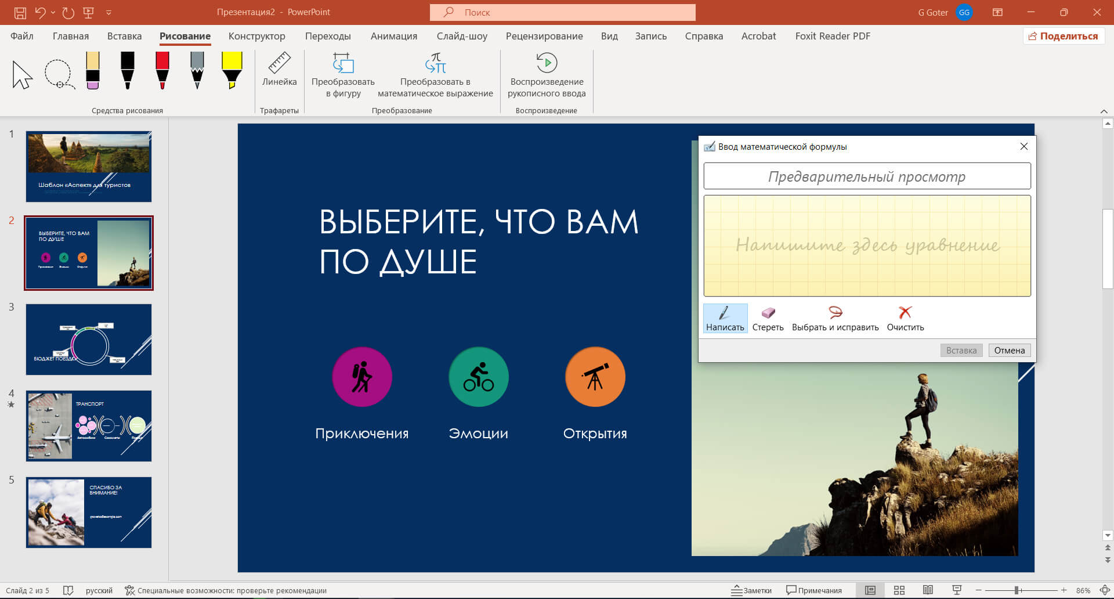The height and width of the screenshot is (599, 1114).
Task: Select the Erase tool in math dialog
Action: 768,319
